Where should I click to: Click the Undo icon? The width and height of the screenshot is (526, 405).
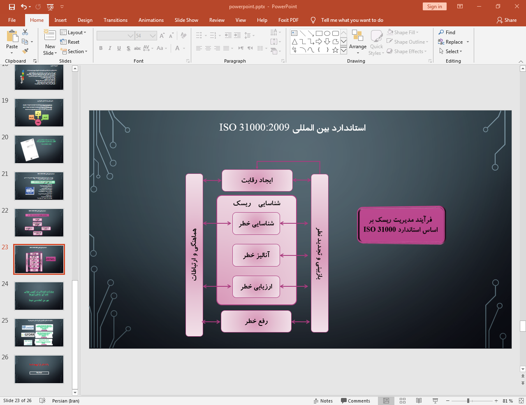pos(24,7)
